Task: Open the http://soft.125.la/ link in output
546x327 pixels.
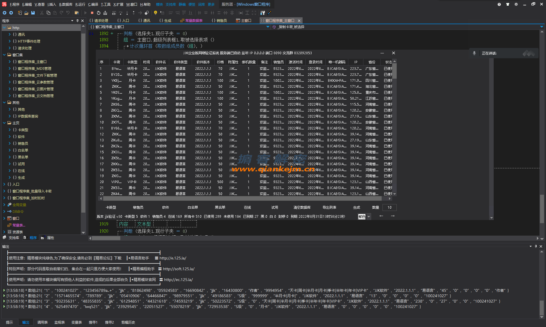Action: pos(179,269)
